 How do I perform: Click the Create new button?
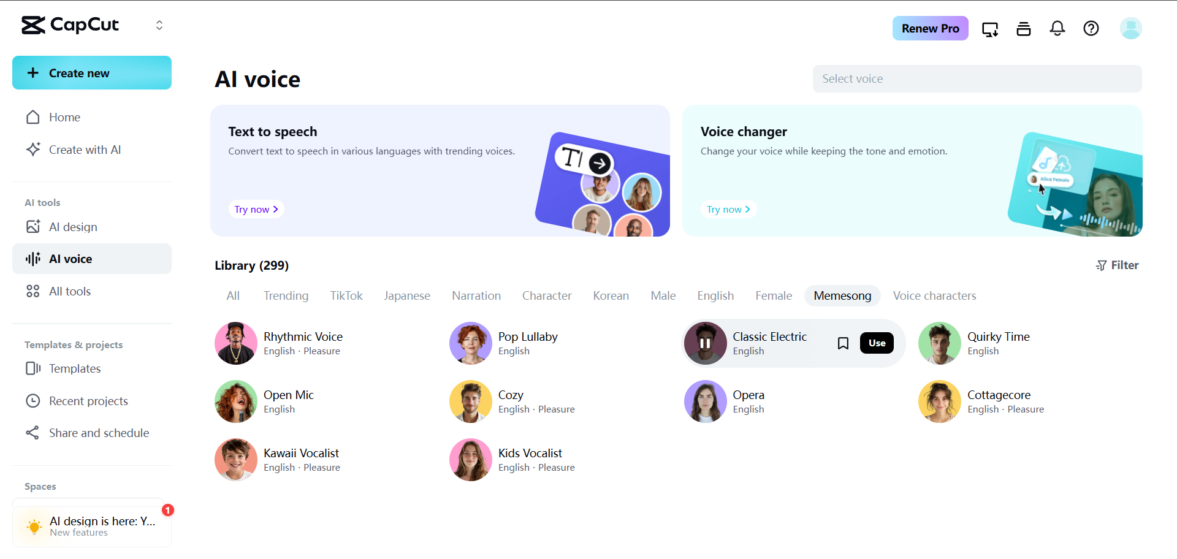92,73
